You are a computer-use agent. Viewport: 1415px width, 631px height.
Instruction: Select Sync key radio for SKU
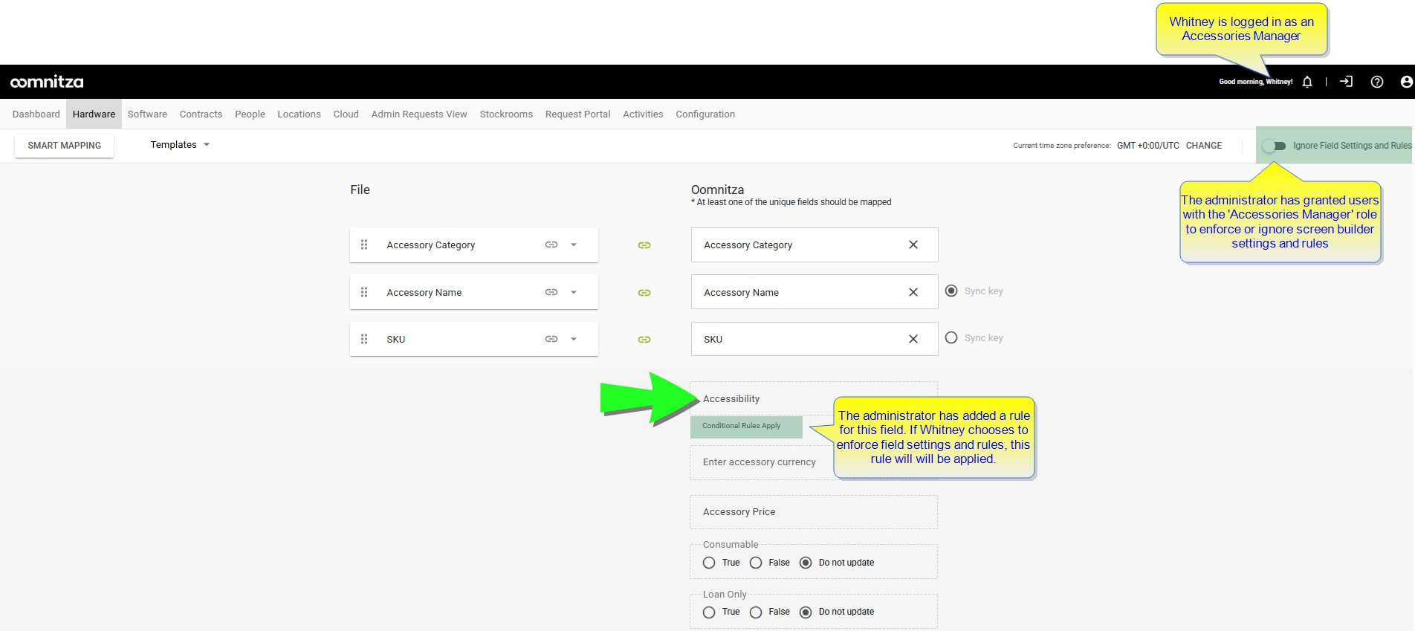(951, 337)
